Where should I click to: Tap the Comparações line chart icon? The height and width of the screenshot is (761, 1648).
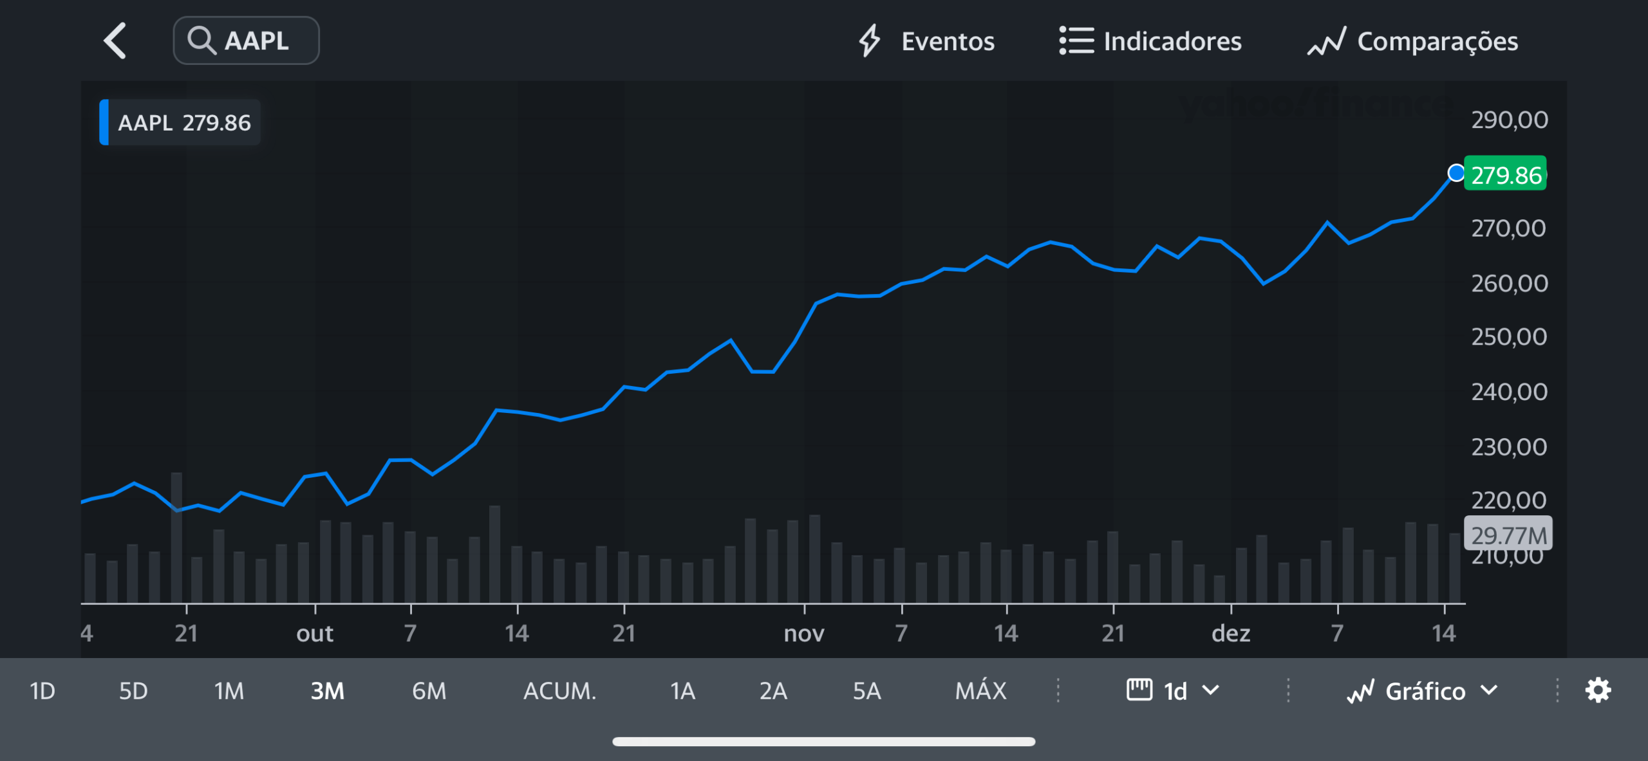(1327, 41)
